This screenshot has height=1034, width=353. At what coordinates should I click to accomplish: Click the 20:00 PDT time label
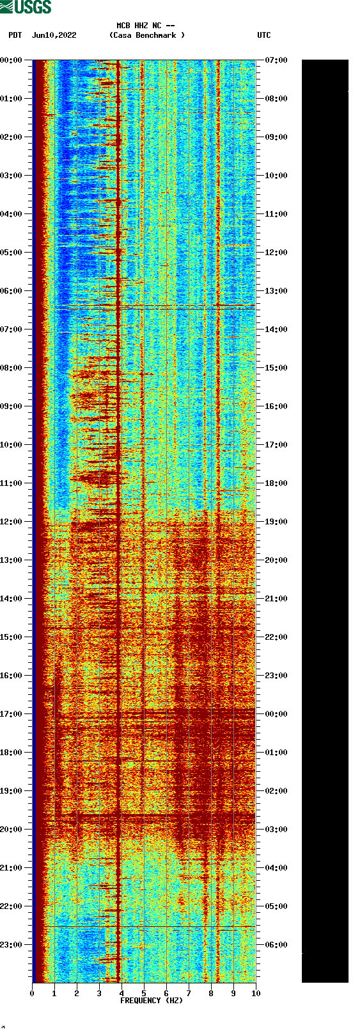(12, 830)
